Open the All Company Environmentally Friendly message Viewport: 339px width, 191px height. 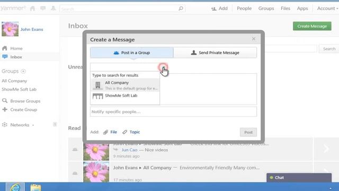tap(219, 168)
